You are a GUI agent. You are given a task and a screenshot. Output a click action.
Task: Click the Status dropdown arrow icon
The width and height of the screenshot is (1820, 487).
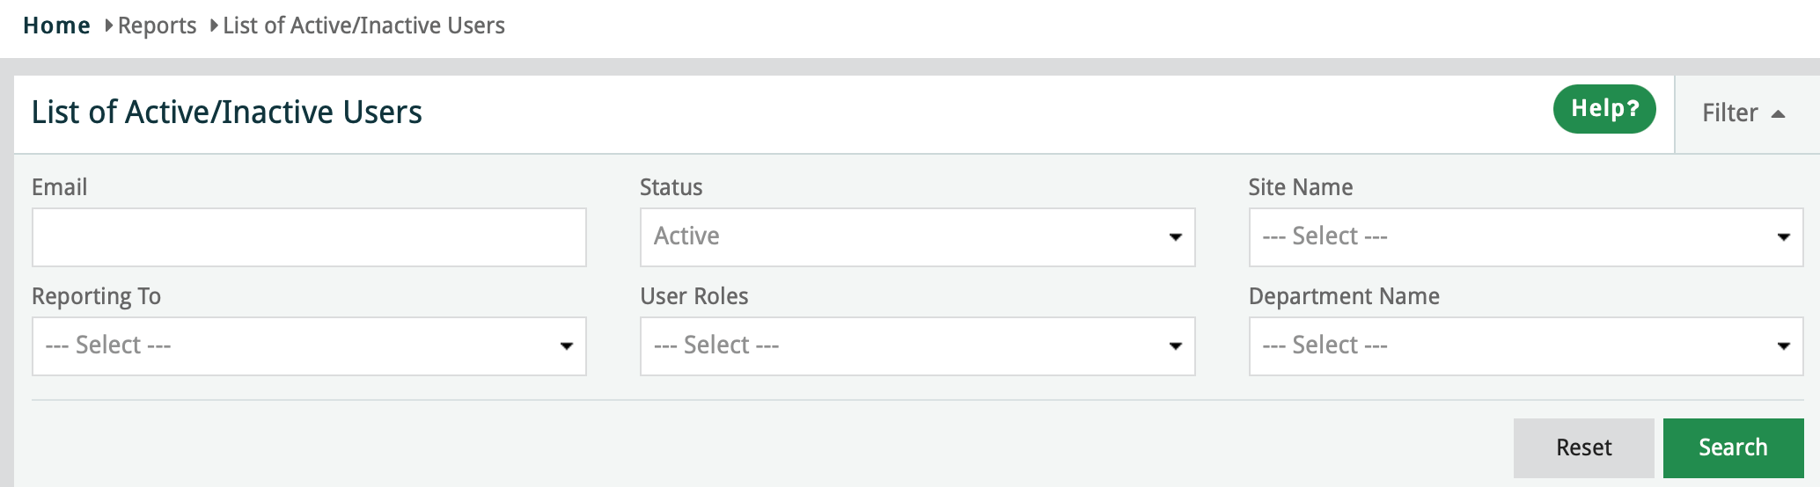(x=1175, y=237)
